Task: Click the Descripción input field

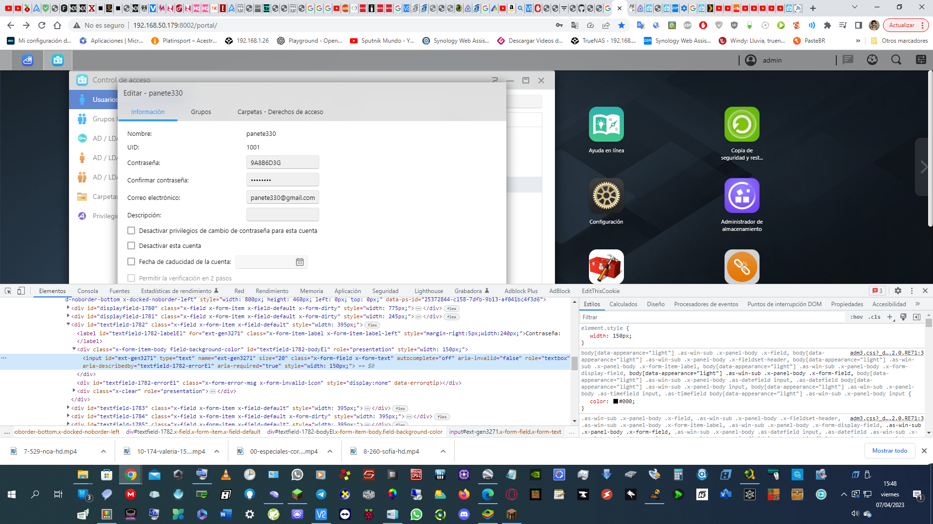Action: [282, 215]
